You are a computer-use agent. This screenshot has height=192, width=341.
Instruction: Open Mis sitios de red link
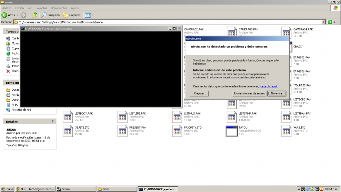pos(21,110)
